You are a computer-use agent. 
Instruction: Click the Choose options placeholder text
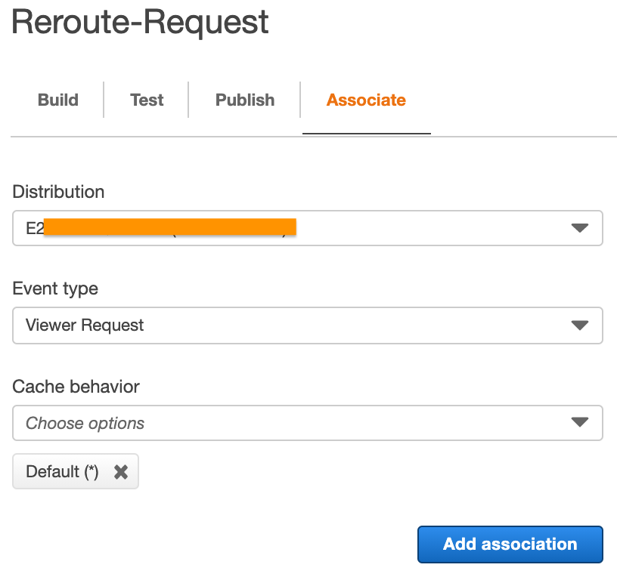[85, 423]
